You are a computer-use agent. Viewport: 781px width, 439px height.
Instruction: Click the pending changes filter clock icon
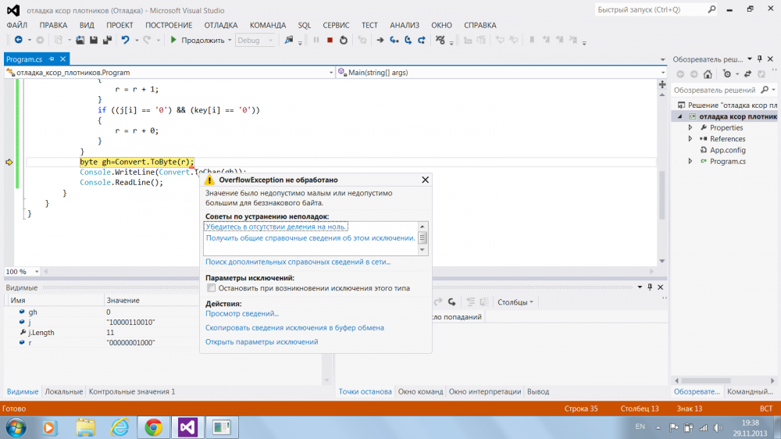click(x=727, y=74)
